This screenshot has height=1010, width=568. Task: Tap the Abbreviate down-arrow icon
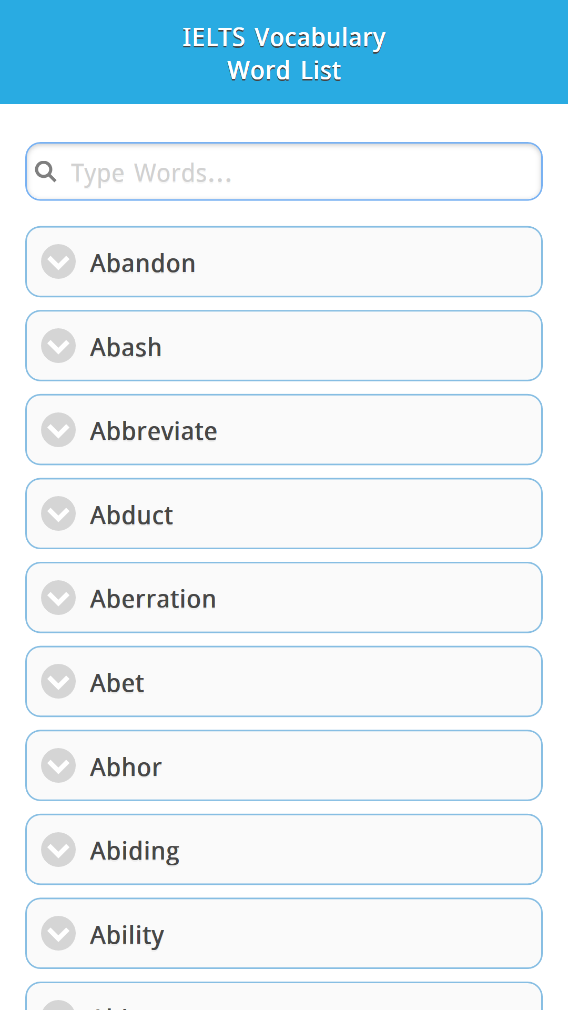[58, 430]
